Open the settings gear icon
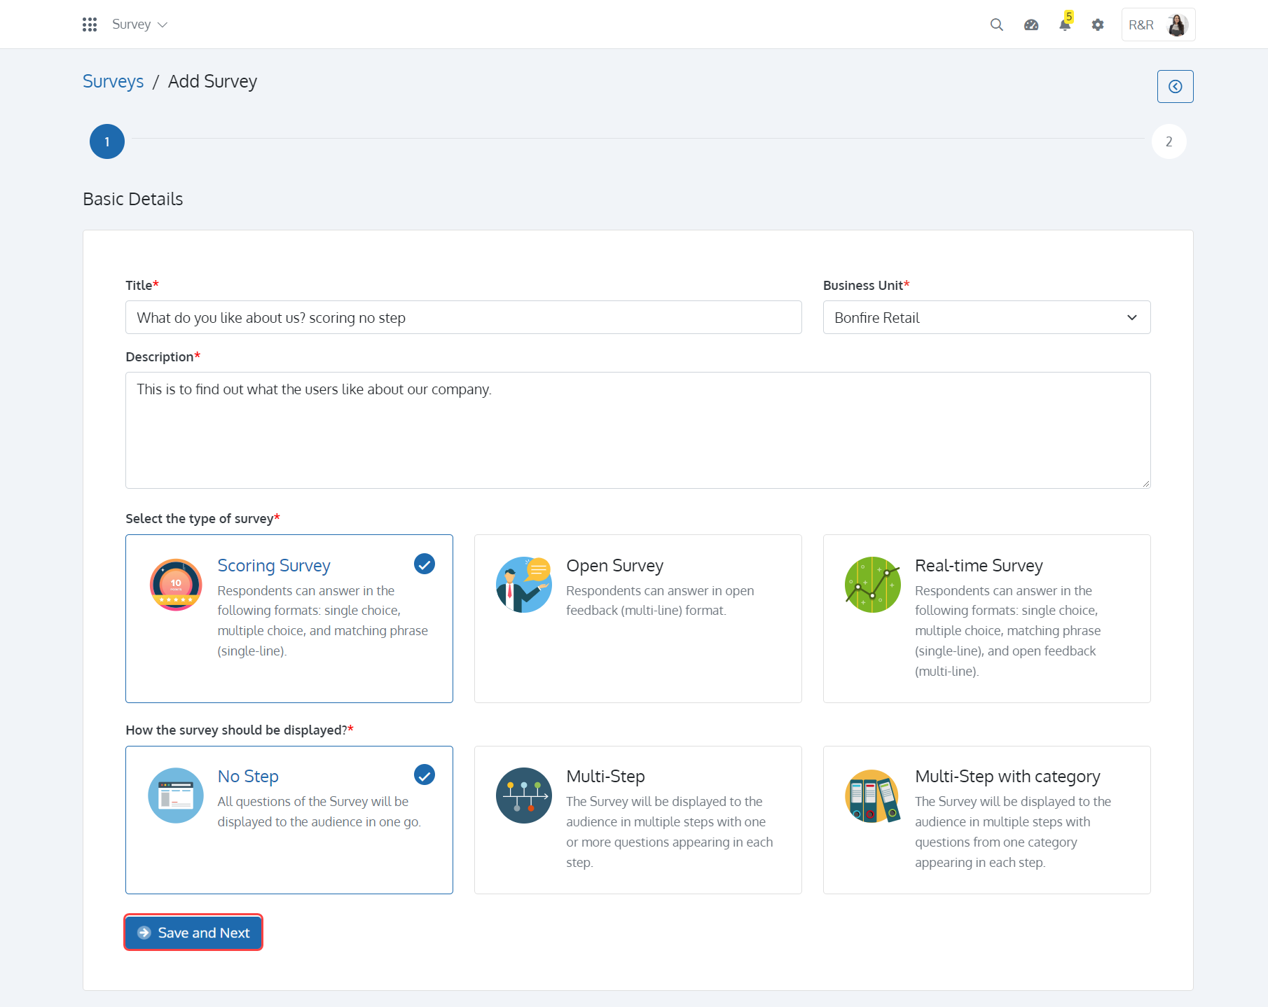The height and width of the screenshot is (1007, 1268). click(x=1098, y=25)
